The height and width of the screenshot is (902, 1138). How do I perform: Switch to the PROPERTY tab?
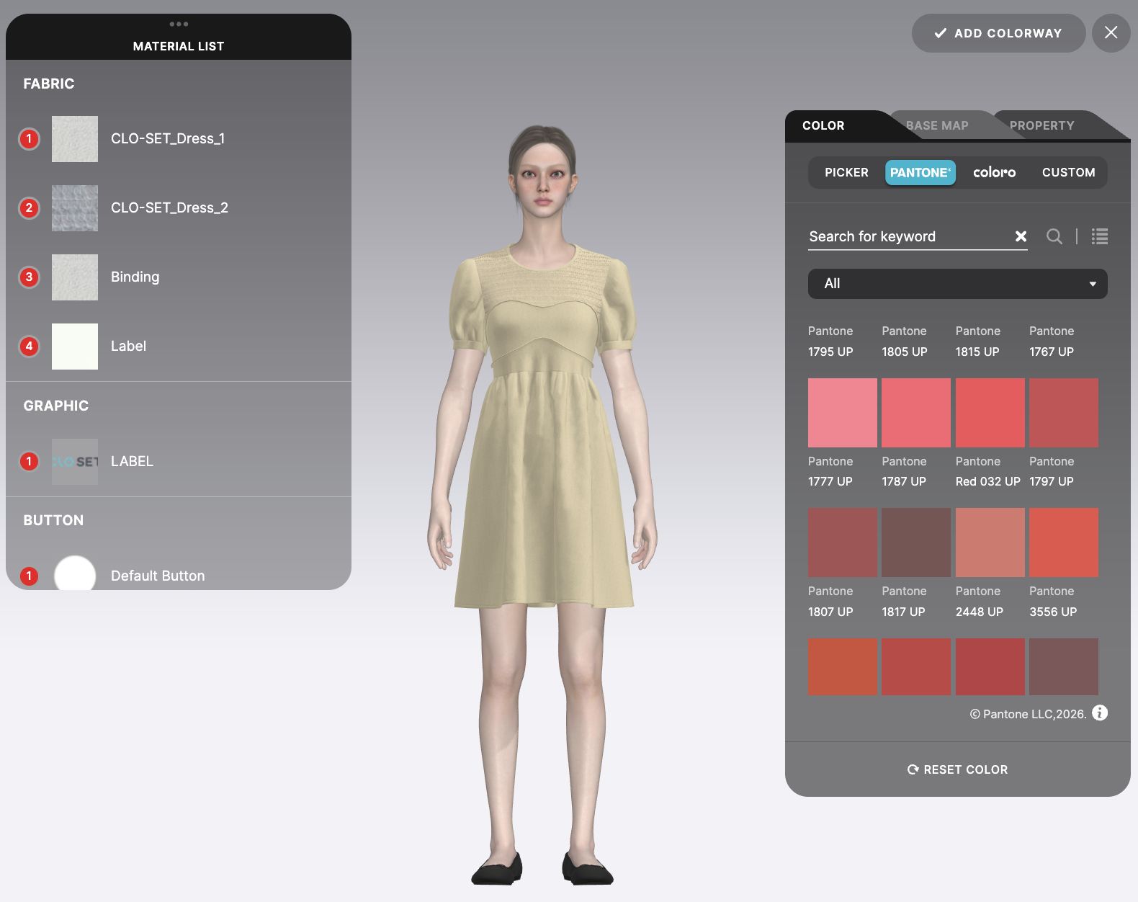1042,125
